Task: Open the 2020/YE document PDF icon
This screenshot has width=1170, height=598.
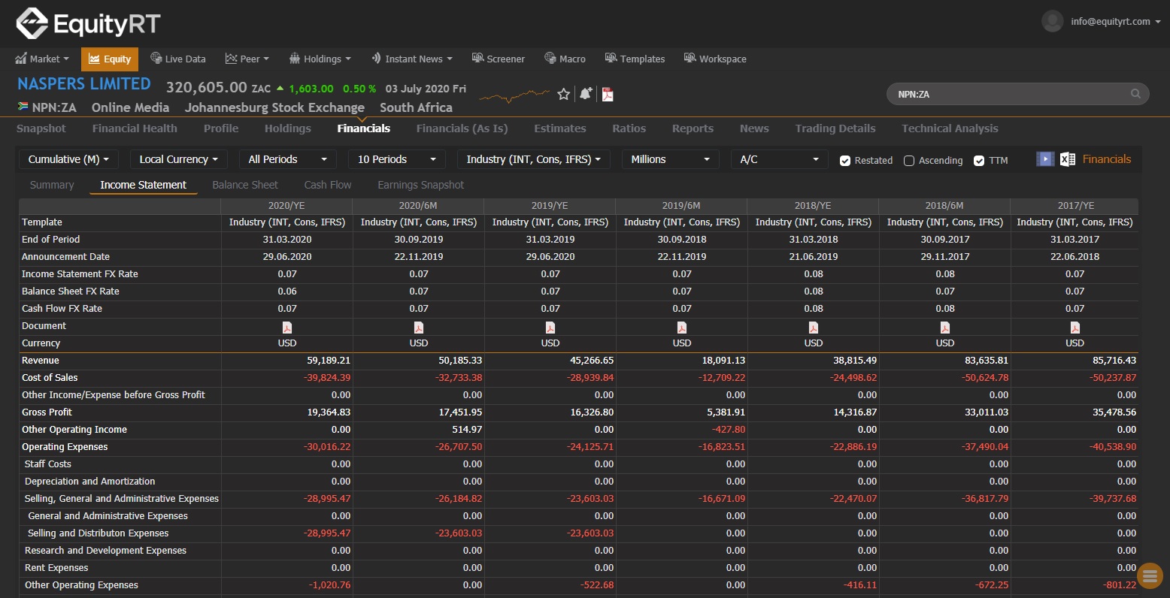Action: [x=287, y=327]
